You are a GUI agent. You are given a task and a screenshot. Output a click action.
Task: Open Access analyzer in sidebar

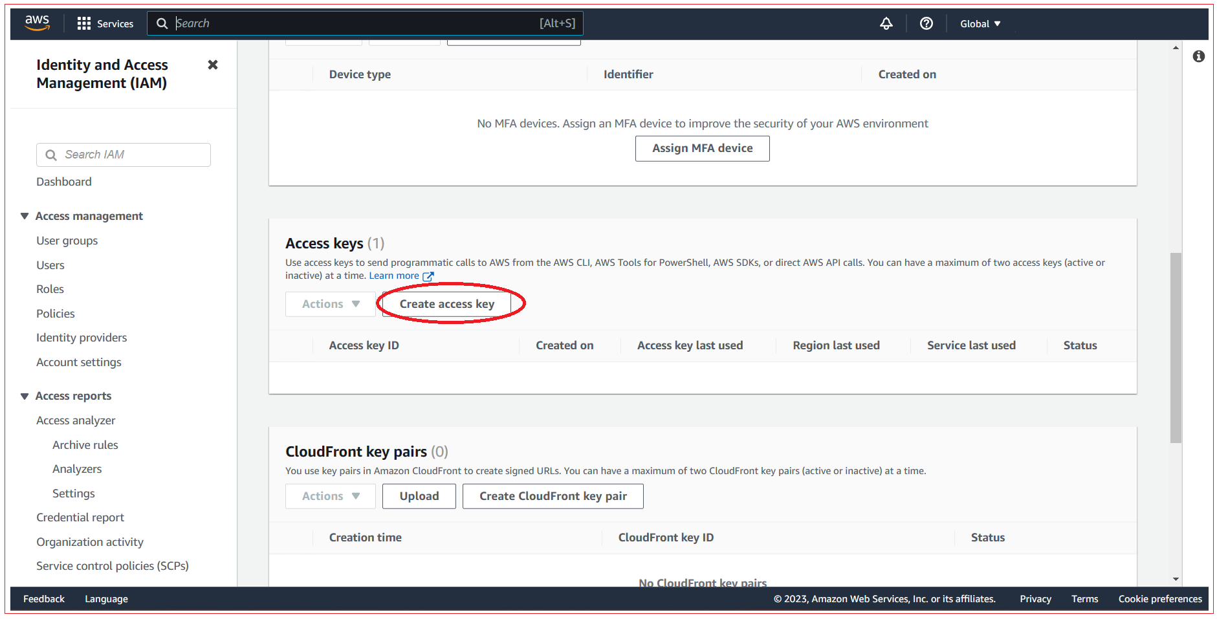(x=76, y=420)
